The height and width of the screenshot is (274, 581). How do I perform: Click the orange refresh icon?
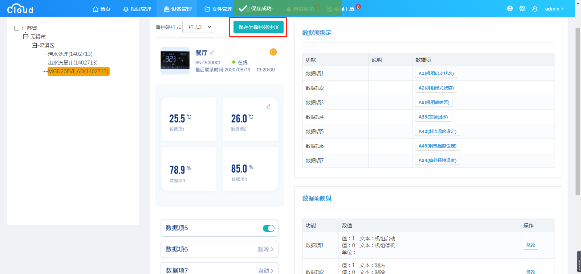pos(273,52)
